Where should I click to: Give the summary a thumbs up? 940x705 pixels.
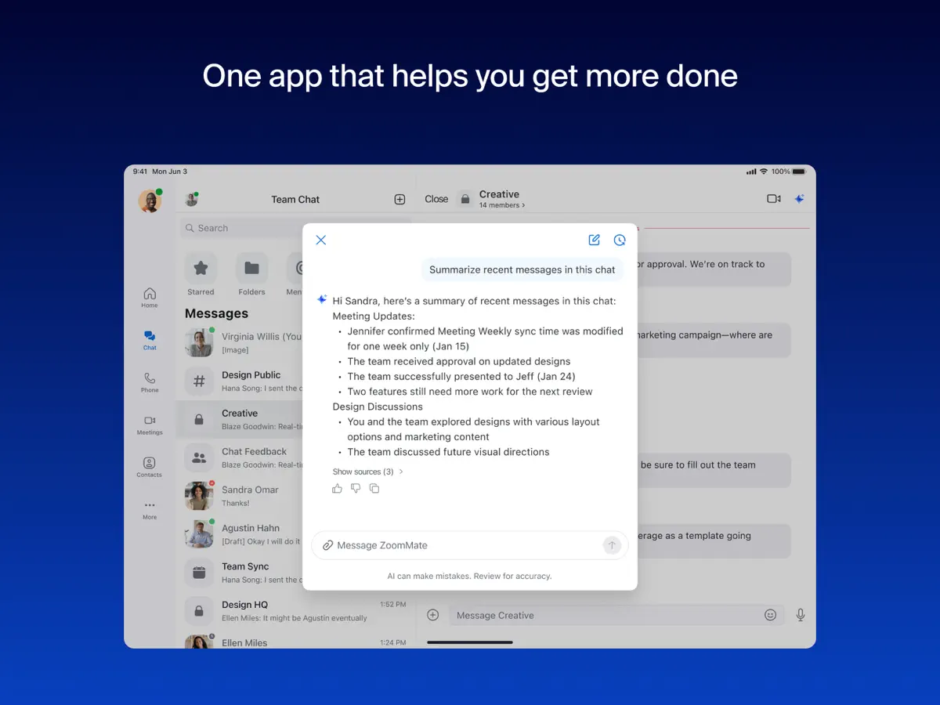[x=337, y=489]
